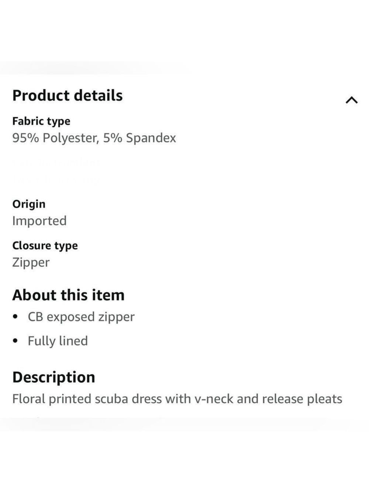This screenshot has height=493, width=369.
Task: Click the Imported origin value
Action: click(39, 221)
